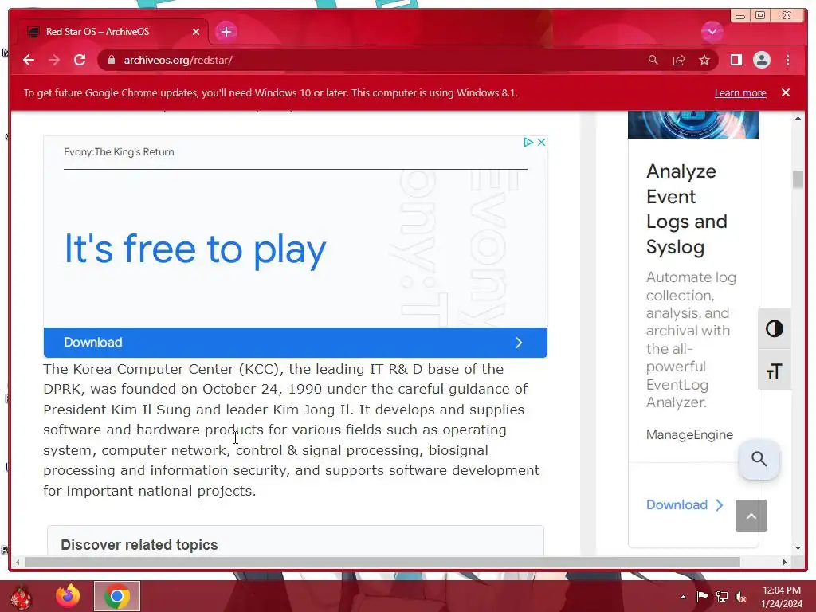The width and height of the screenshot is (816, 612).
Task: Show hidden system tray icons
Action: (683, 597)
